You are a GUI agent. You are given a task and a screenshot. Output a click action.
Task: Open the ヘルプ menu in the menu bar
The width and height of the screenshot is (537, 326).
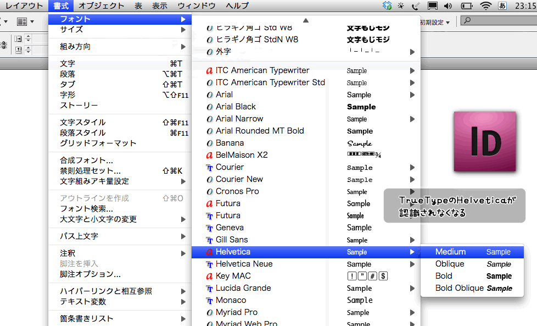click(x=237, y=6)
